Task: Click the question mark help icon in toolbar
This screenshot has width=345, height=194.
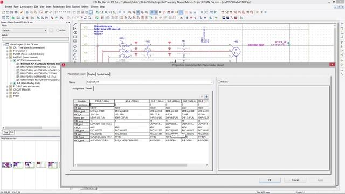Action: 231,18
